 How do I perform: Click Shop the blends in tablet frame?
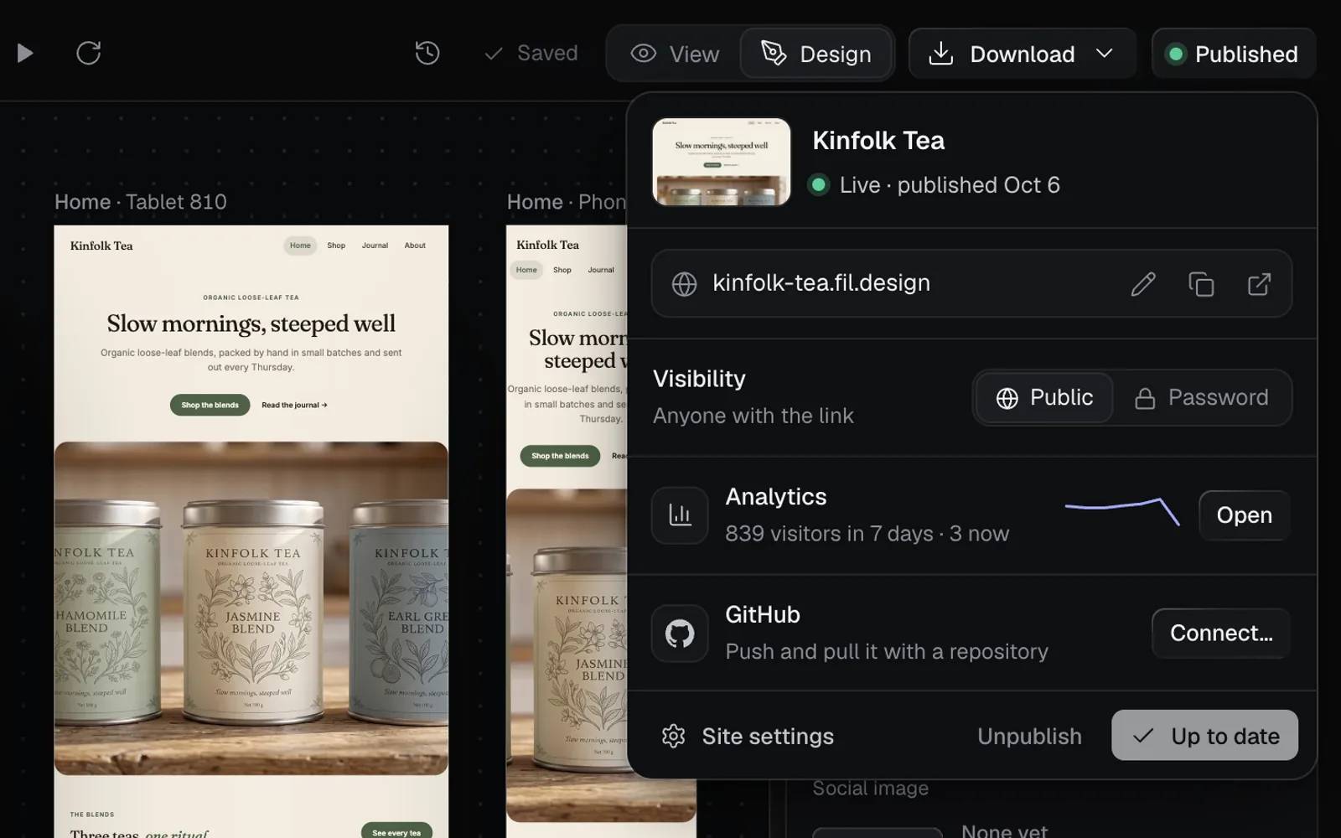pos(210,405)
